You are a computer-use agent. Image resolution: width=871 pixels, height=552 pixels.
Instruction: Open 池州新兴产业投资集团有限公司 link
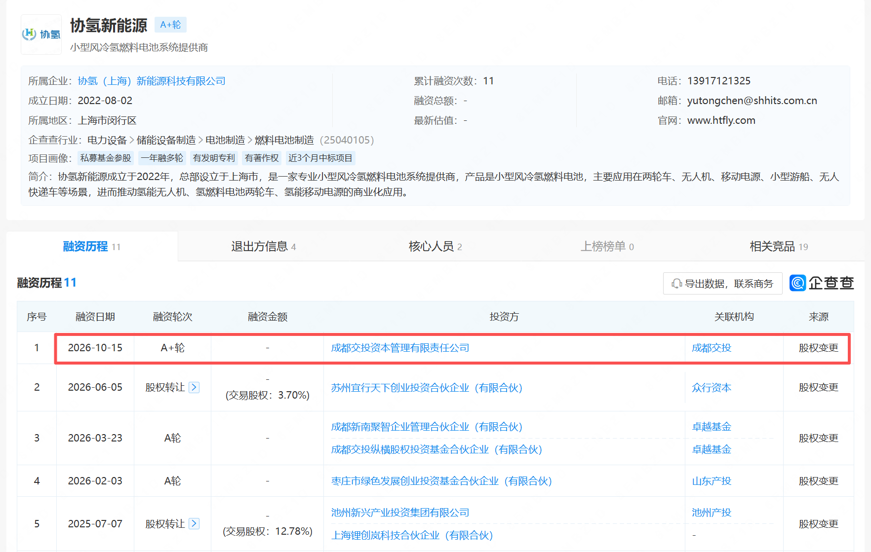[400, 513]
